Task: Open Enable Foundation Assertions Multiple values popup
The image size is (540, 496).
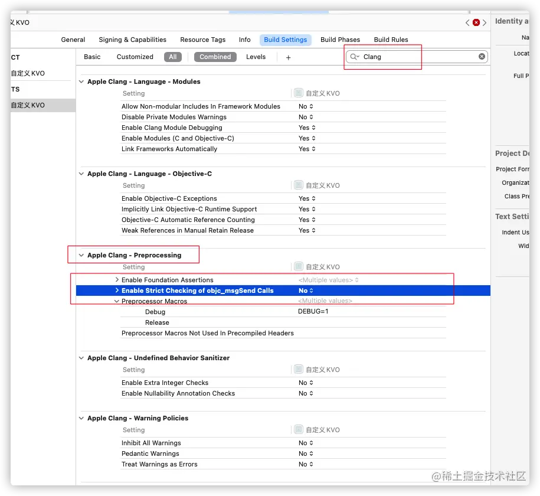Action: [329, 280]
